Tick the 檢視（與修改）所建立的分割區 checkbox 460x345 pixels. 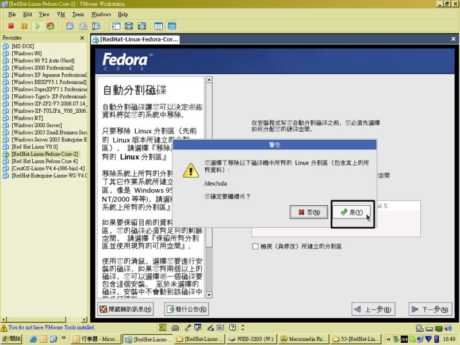coord(255,247)
